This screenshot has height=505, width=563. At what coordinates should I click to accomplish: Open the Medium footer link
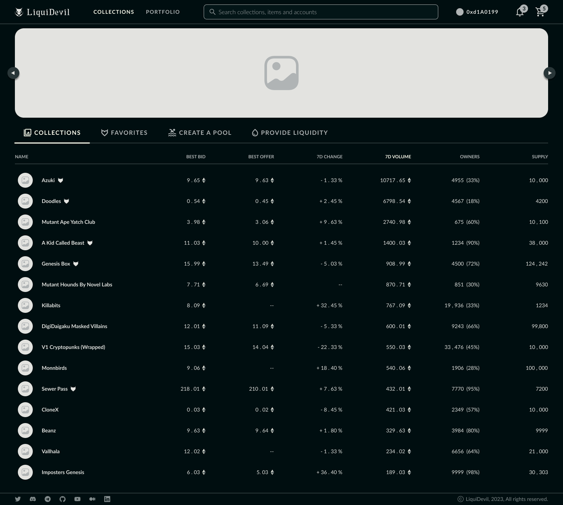coord(92,499)
